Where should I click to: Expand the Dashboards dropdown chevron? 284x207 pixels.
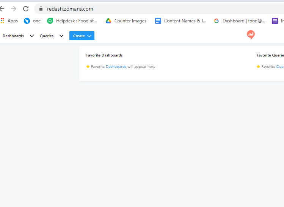(x=32, y=36)
